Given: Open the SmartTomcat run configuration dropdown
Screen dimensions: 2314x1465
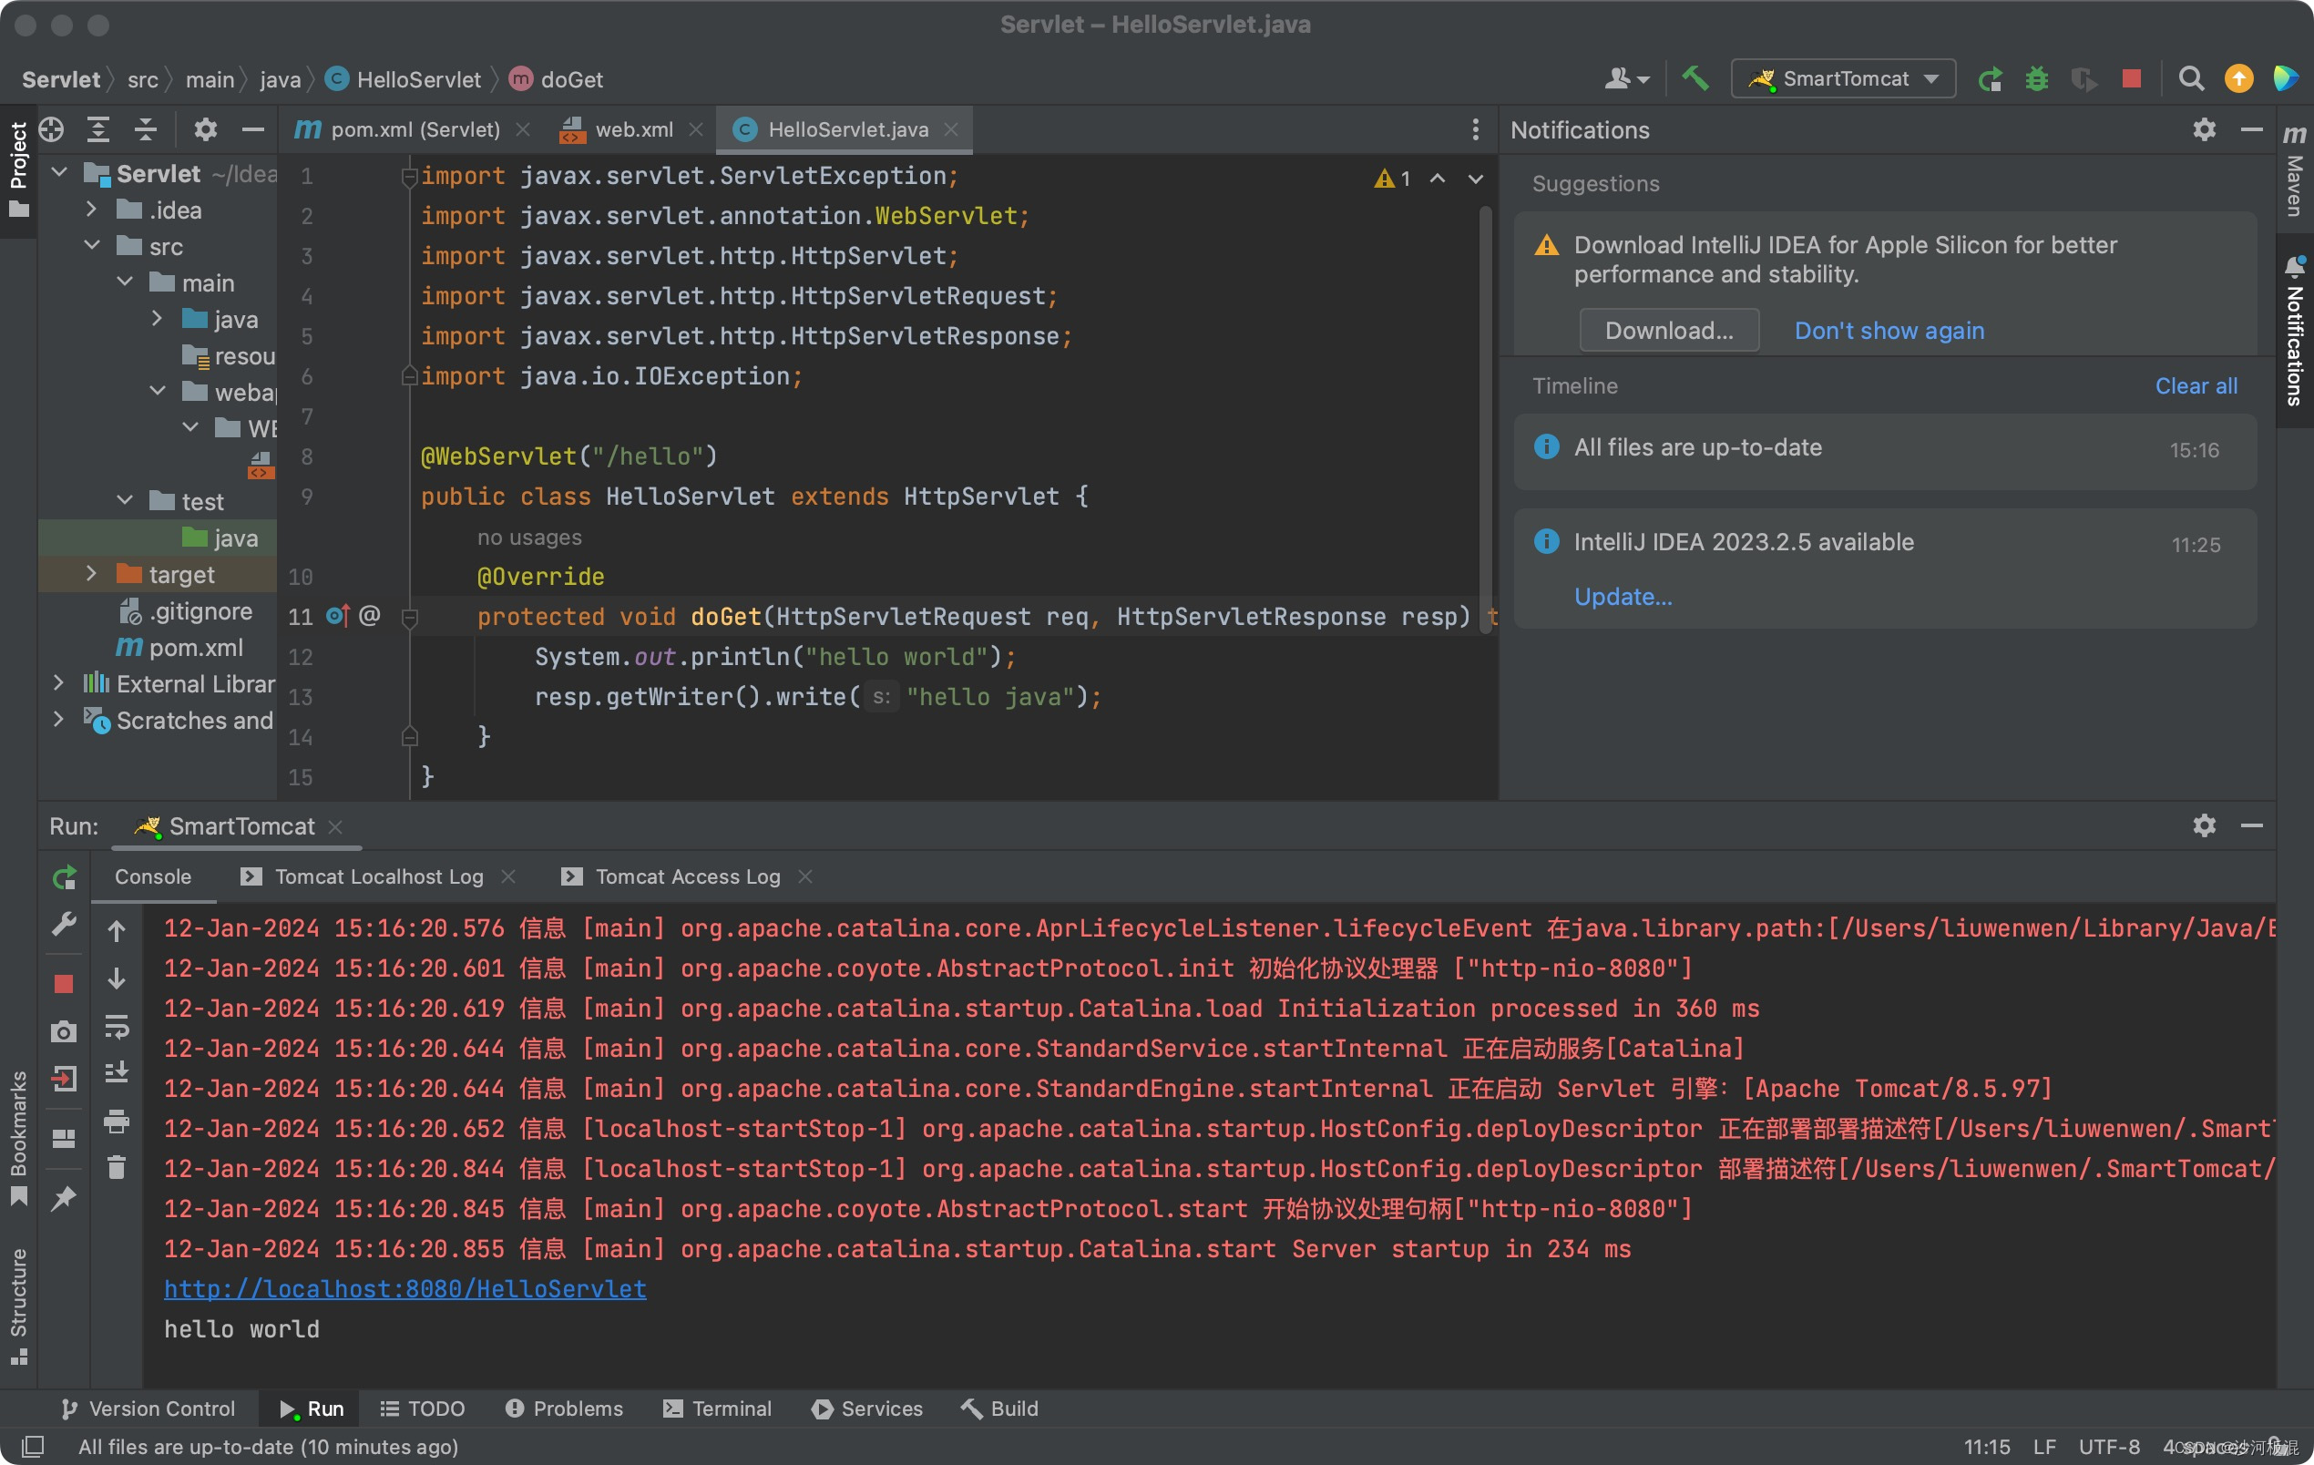Looking at the screenshot, I should pyautogui.click(x=1843, y=79).
